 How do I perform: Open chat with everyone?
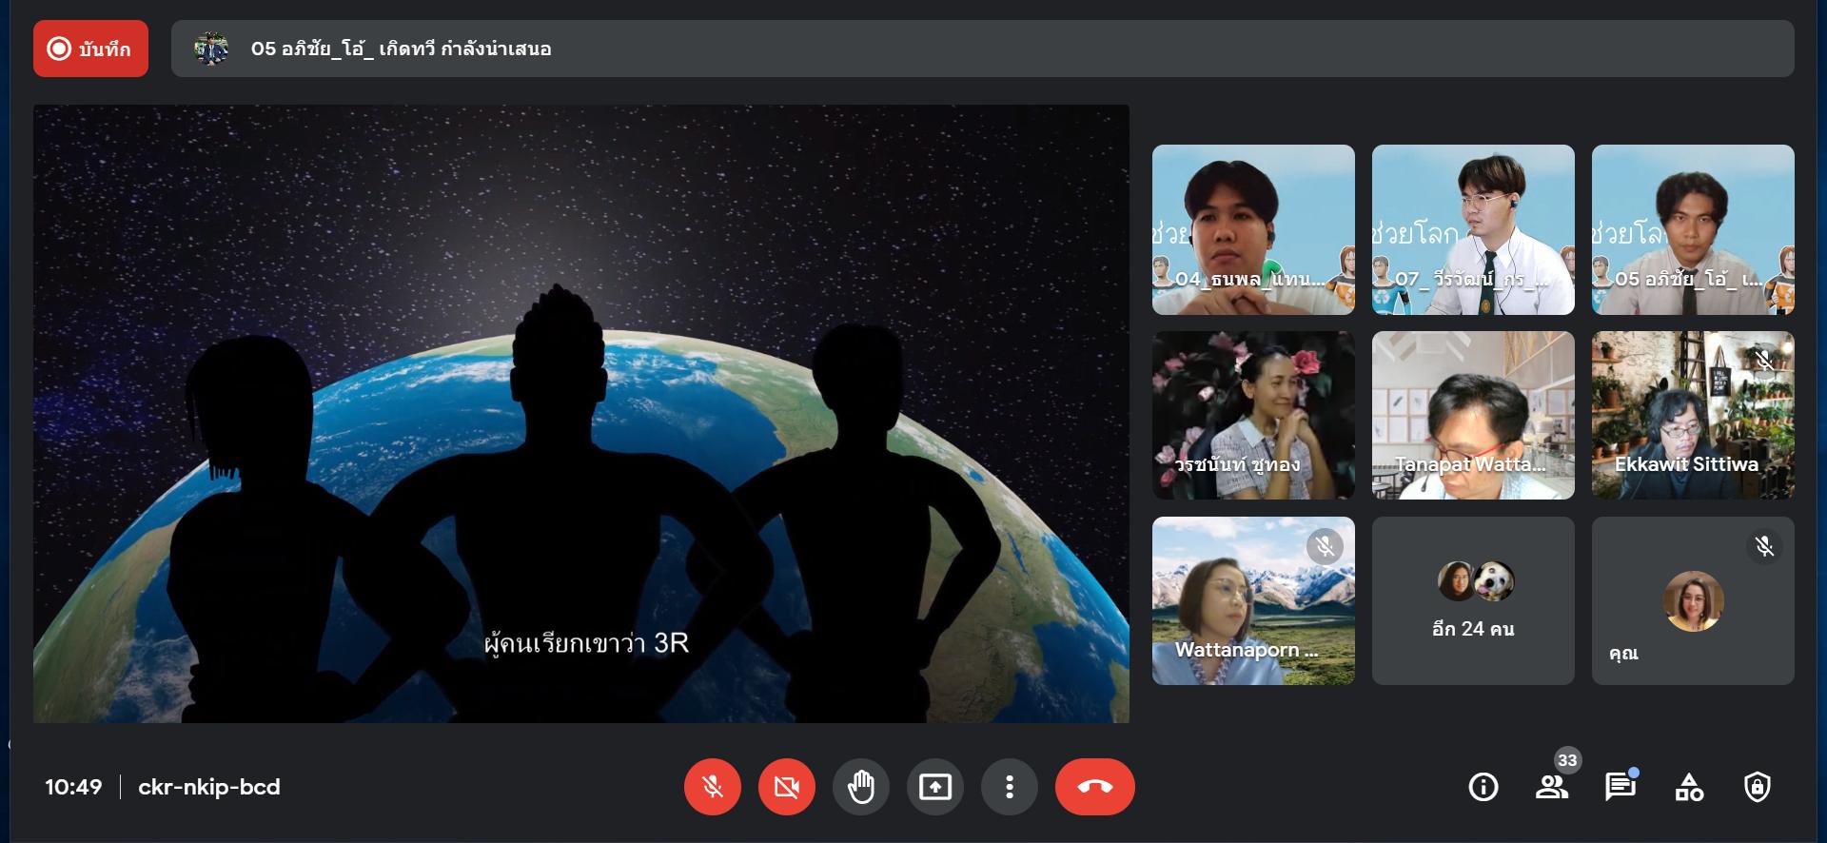(x=1620, y=787)
